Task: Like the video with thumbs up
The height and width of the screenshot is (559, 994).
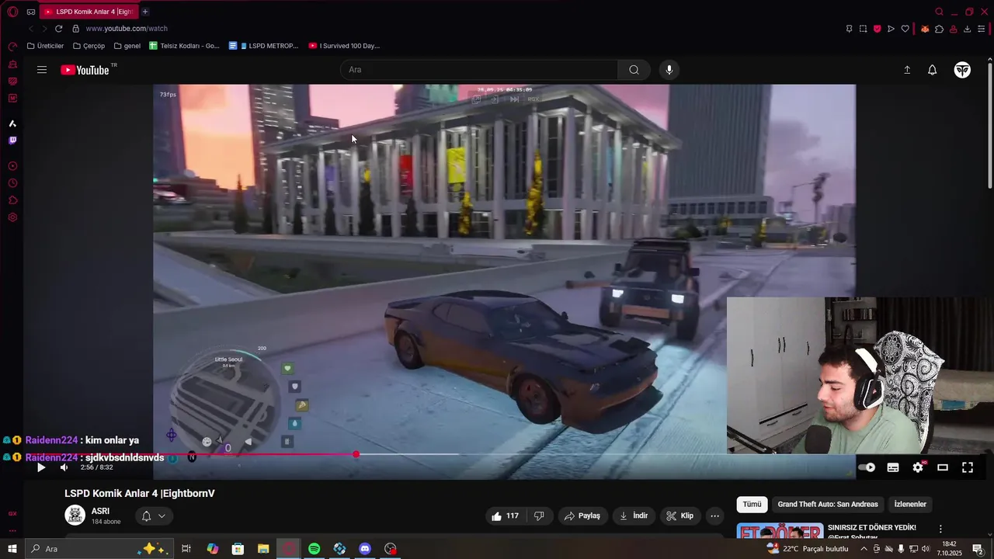Action: click(x=504, y=516)
